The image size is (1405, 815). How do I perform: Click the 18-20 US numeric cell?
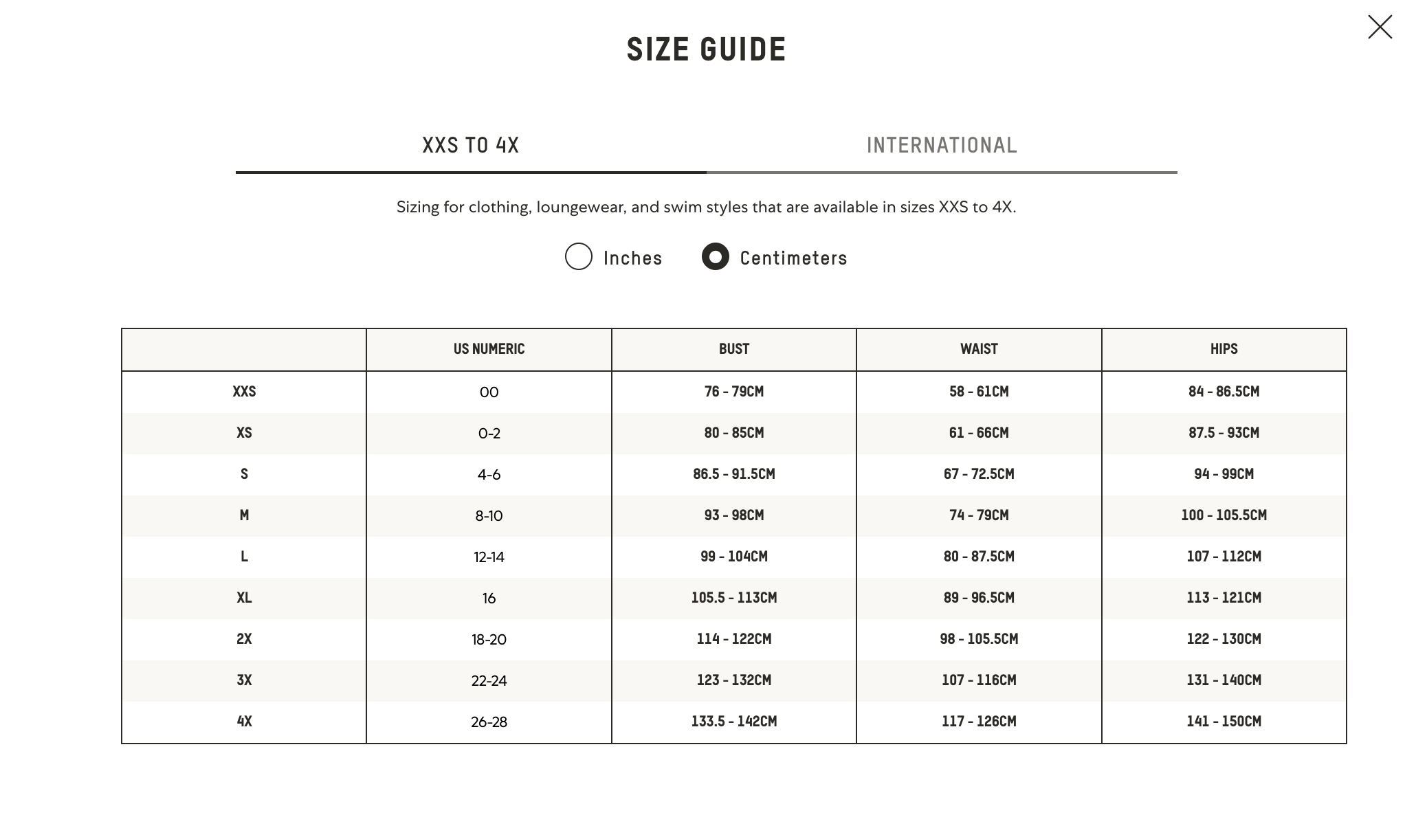point(489,639)
